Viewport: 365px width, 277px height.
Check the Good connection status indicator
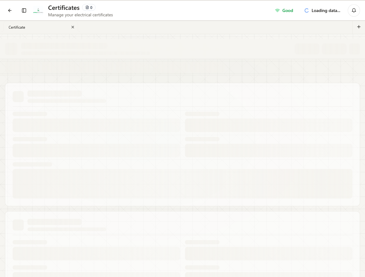[284, 10]
